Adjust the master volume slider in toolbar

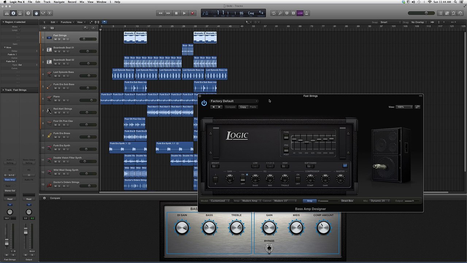click(x=421, y=13)
